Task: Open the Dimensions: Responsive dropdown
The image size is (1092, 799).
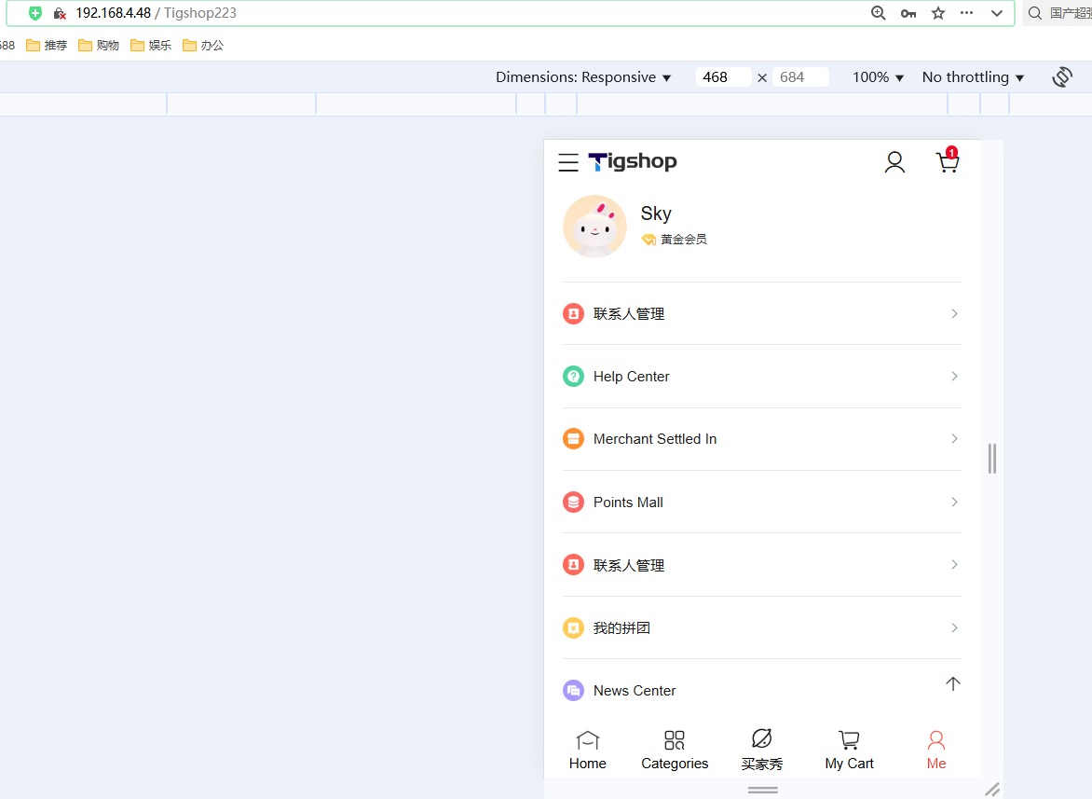Action: point(583,77)
